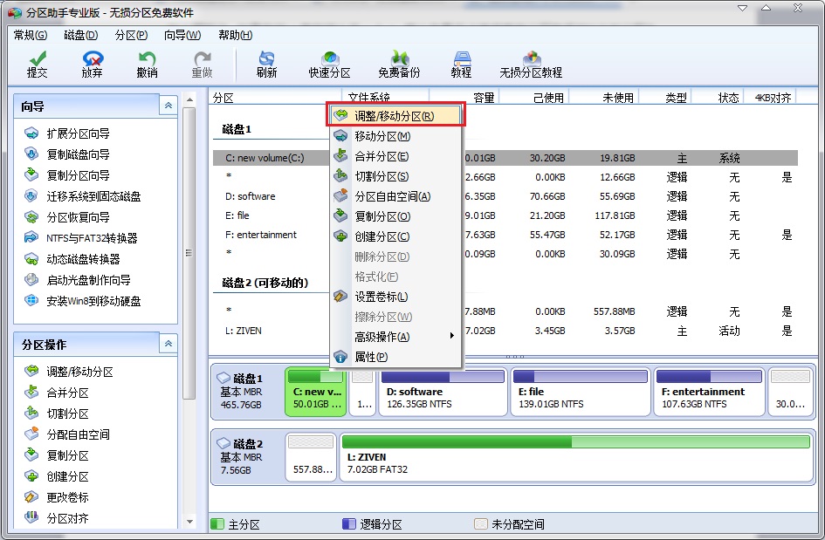Viewport: 825px width, 540px height.
Task: Open 无损分区教程 tutorial icon
Action: [x=531, y=65]
